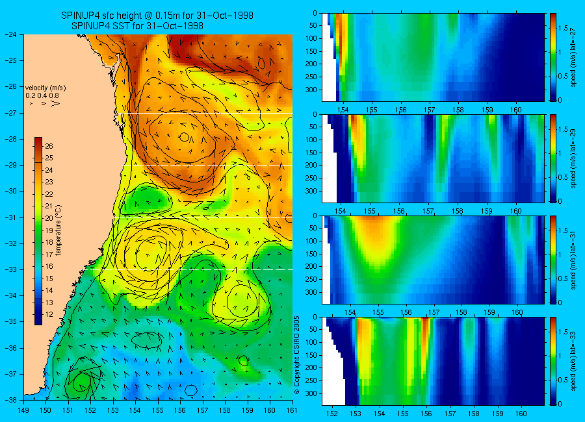
Task: Click the 157 longitude tick under the lat=-27 section
Action: tap(430, 110)
